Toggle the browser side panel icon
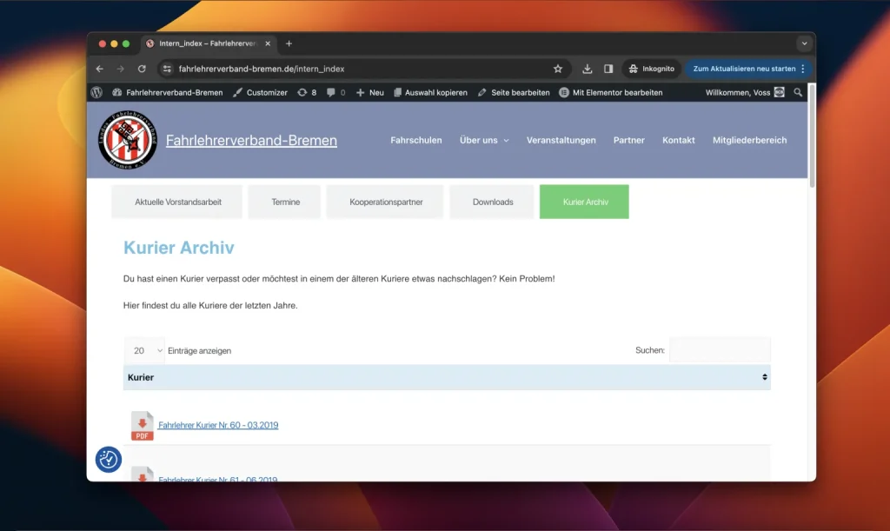 tap(608, 69)
